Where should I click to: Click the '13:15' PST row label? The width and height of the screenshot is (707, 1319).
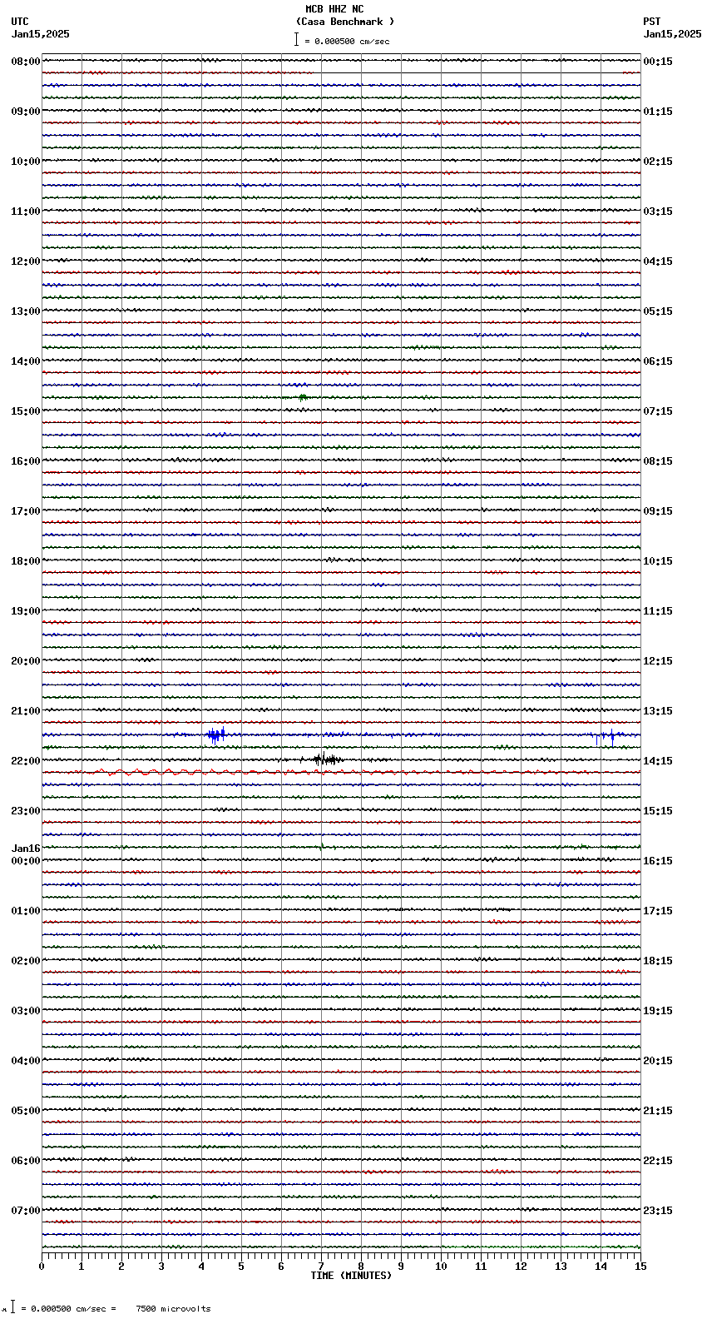658,711
